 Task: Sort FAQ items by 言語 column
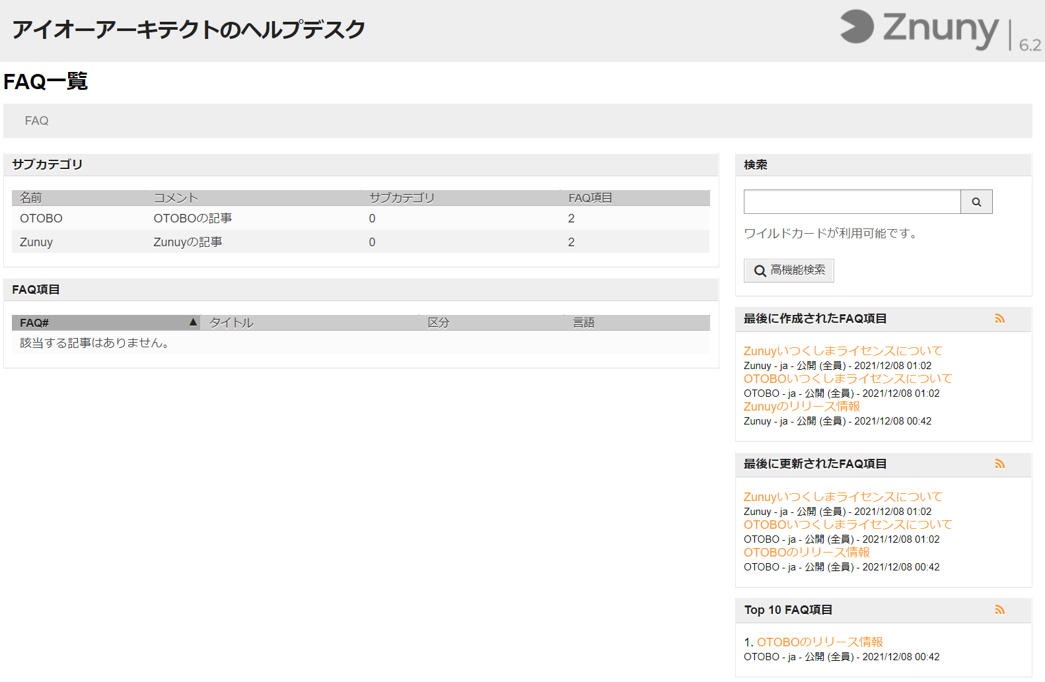pos(583,323)
